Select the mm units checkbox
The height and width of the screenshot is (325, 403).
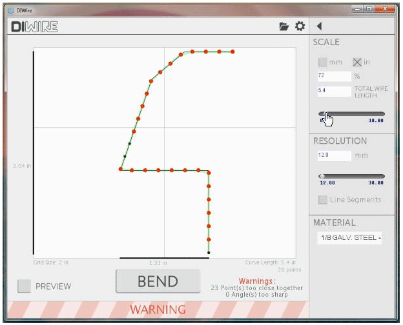[323, 63]
